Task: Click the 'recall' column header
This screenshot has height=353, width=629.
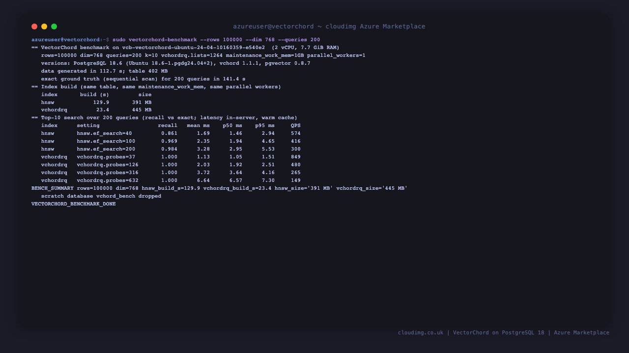Action: (168, 126)
